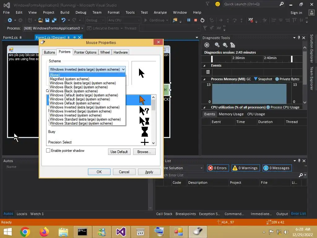Open the Scheme combo box arrow
The width and height of the screenshot is (317, 238).
tap(123, 69)
